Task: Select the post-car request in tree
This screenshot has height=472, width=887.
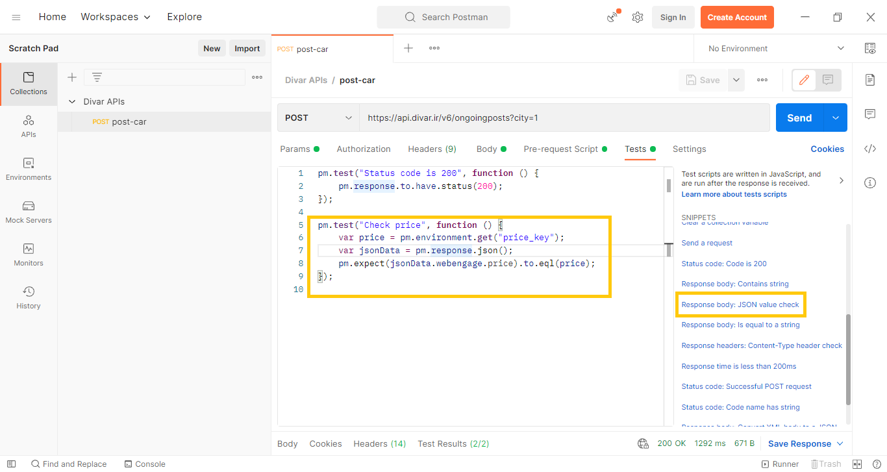Action: (164, 121)
